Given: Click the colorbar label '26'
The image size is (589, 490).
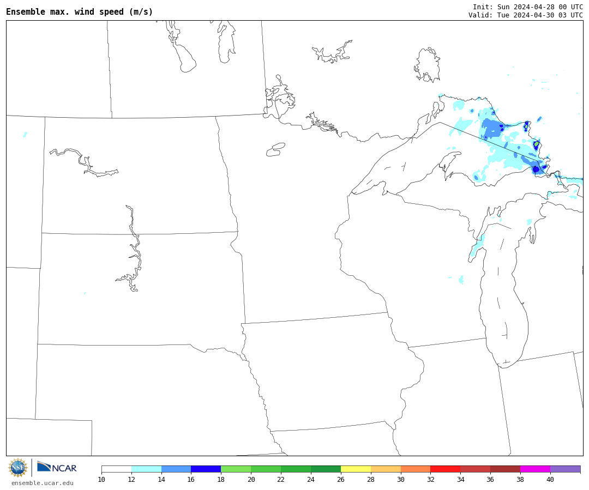Looking at the screenshot, I should (341, 480).
